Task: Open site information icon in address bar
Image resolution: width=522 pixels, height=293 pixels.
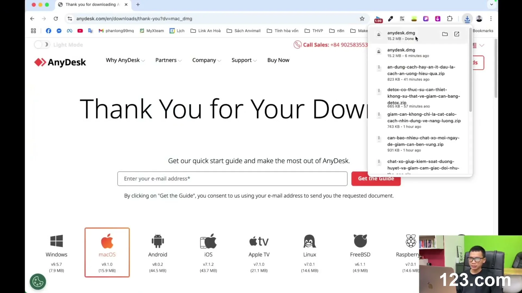Action: pyautogui.click(x=70, y=19)
